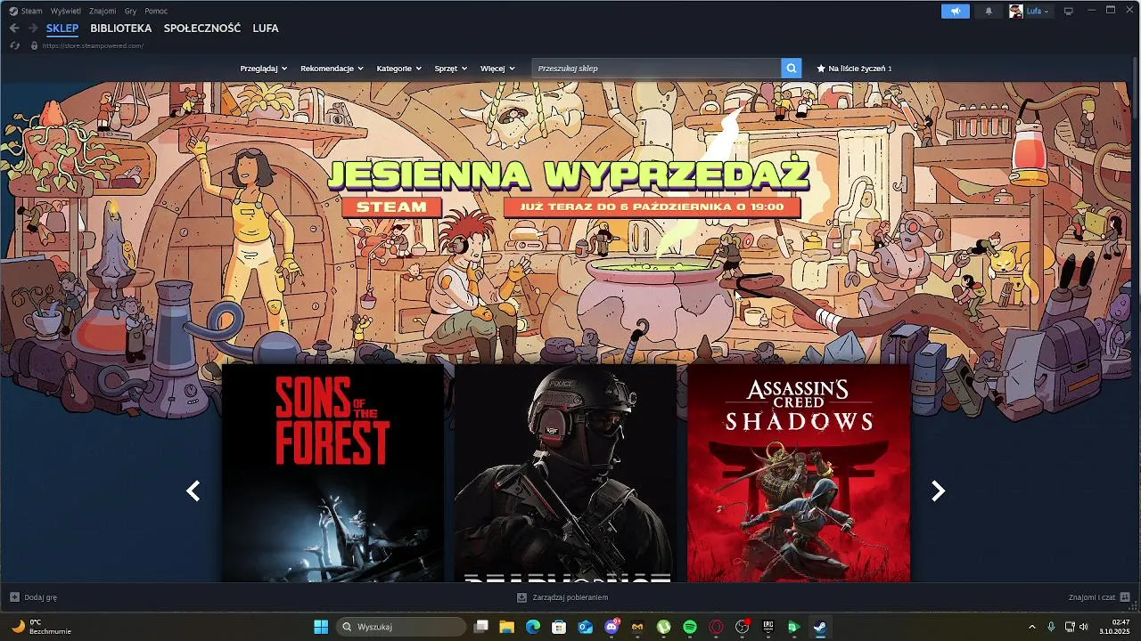Open the Ready or Not police game card
Screen dimensions: 1141x641
pyautogui.click(x=565, y=473)
